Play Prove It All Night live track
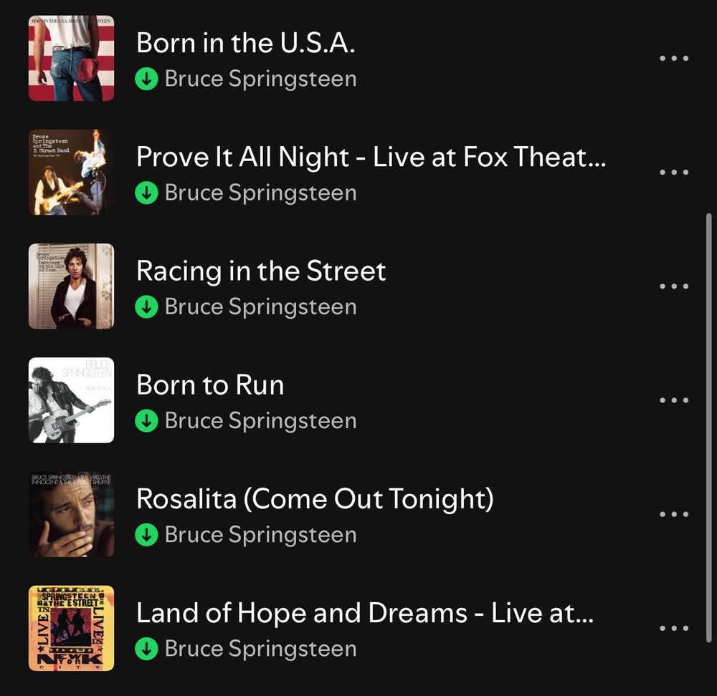The image size is (717, 696). tap(371, 157)
